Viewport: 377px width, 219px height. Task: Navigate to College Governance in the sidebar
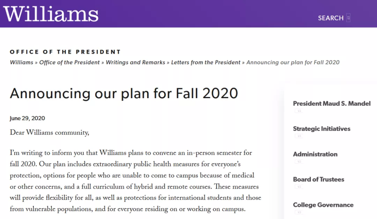pyautogui.click(x=323, y=205)
